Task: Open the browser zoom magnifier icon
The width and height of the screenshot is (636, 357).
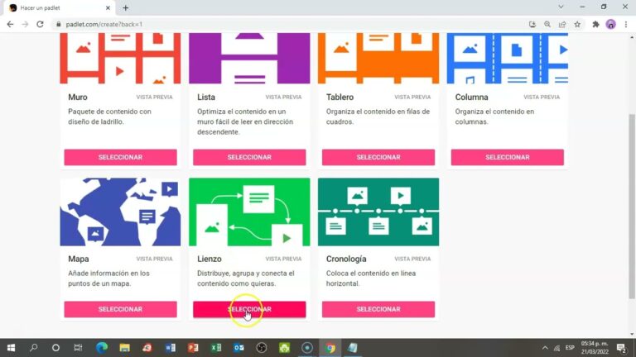Action: [x=547, y=24]
